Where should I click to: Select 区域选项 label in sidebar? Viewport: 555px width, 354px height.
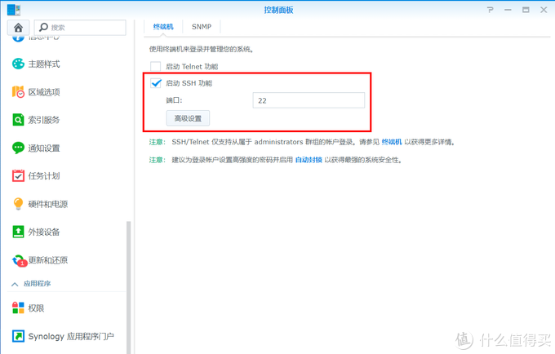coord(44,92)
